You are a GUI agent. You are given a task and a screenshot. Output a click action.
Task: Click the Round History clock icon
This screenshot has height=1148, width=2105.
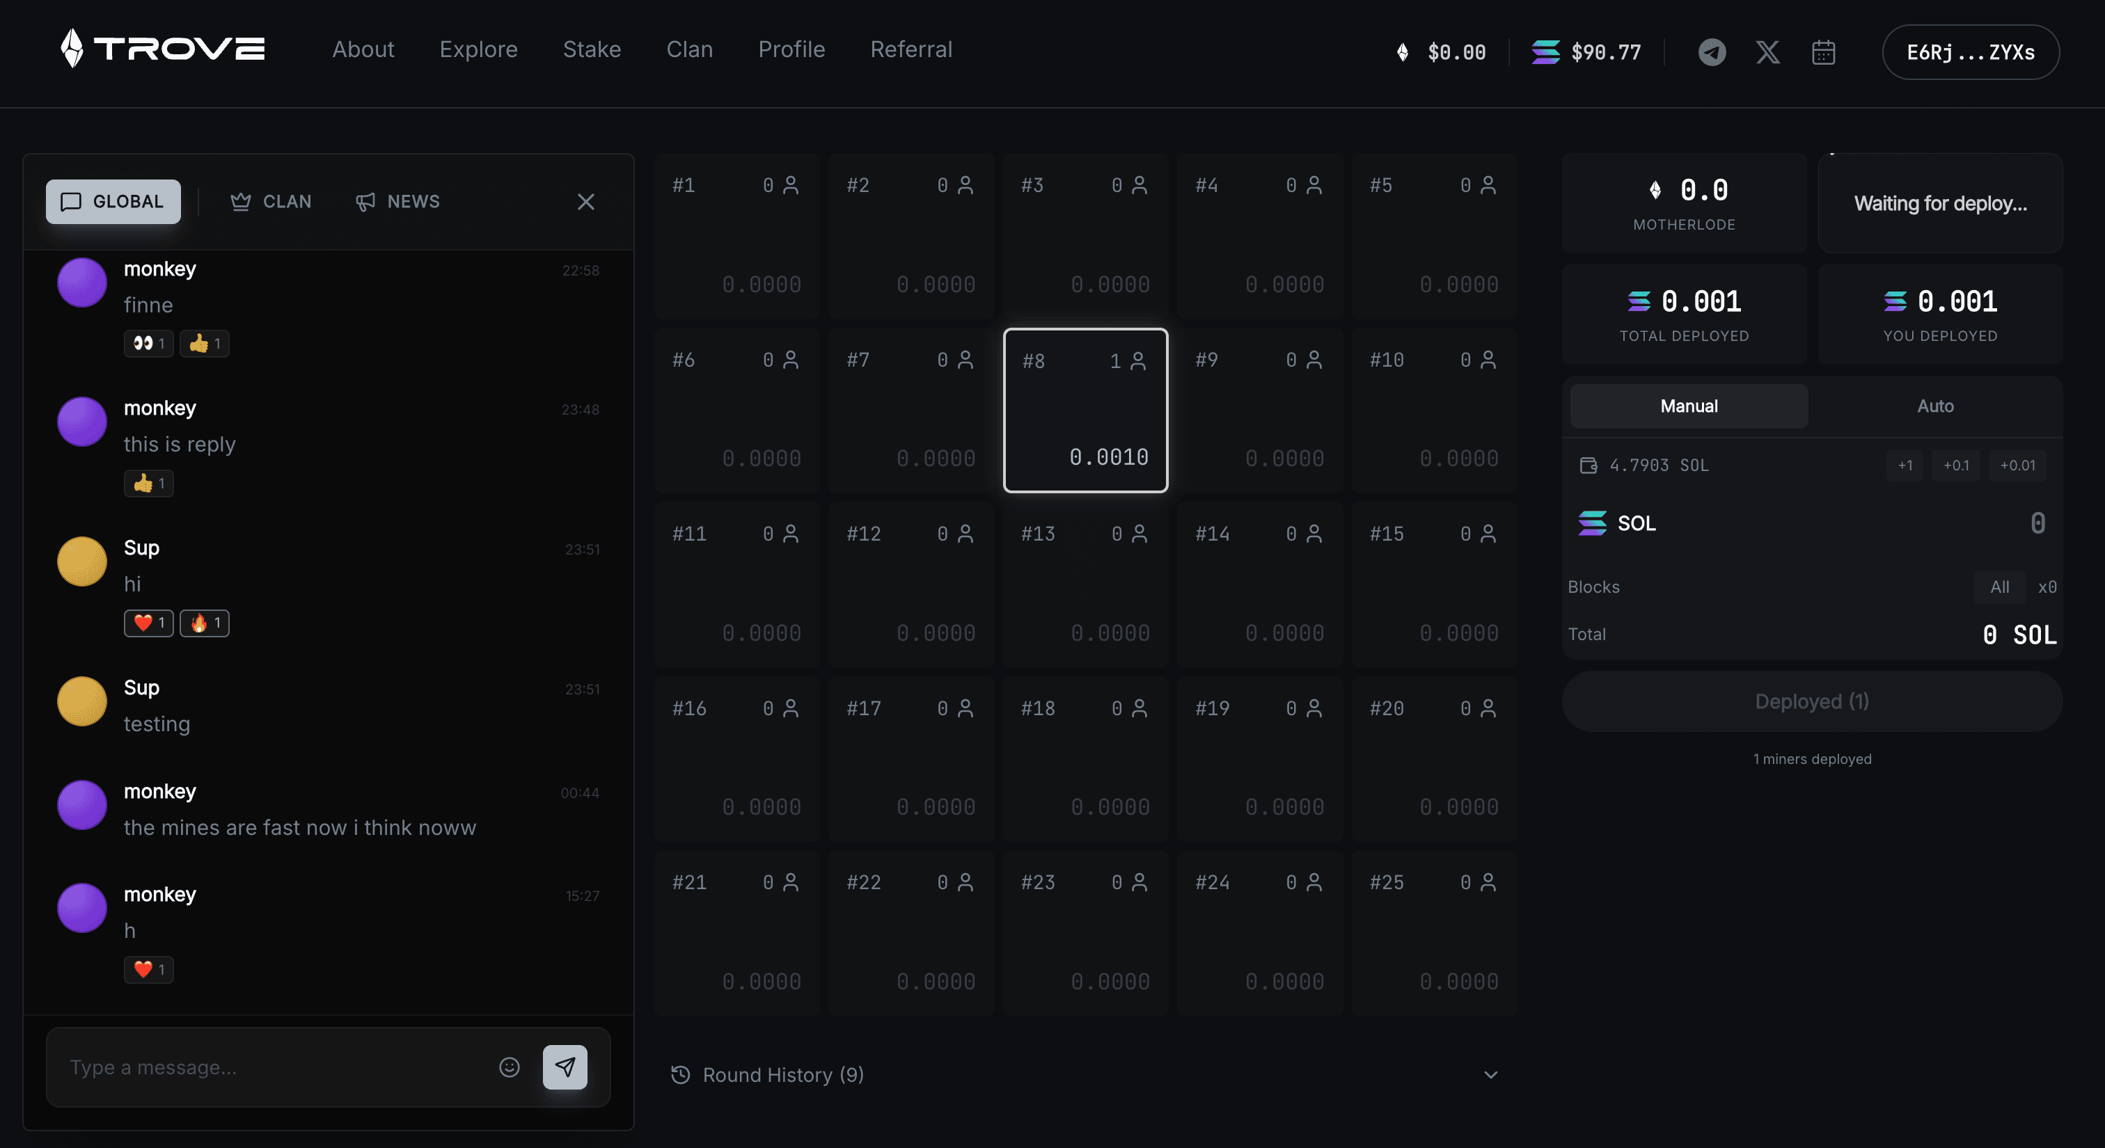(681, 1076)
